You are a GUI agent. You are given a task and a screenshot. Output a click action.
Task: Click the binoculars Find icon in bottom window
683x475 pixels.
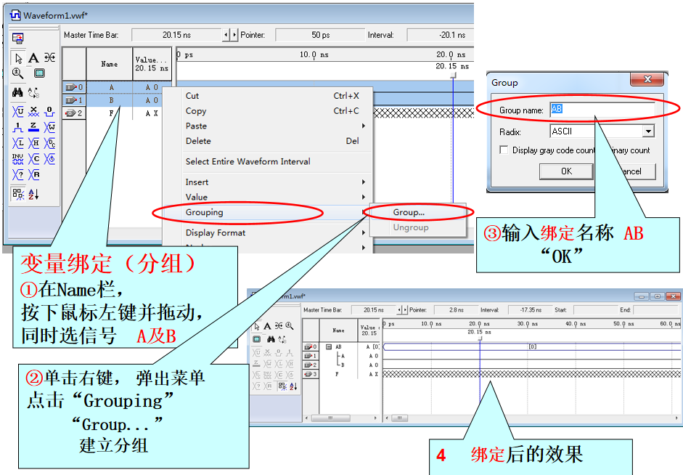point(271,338)
